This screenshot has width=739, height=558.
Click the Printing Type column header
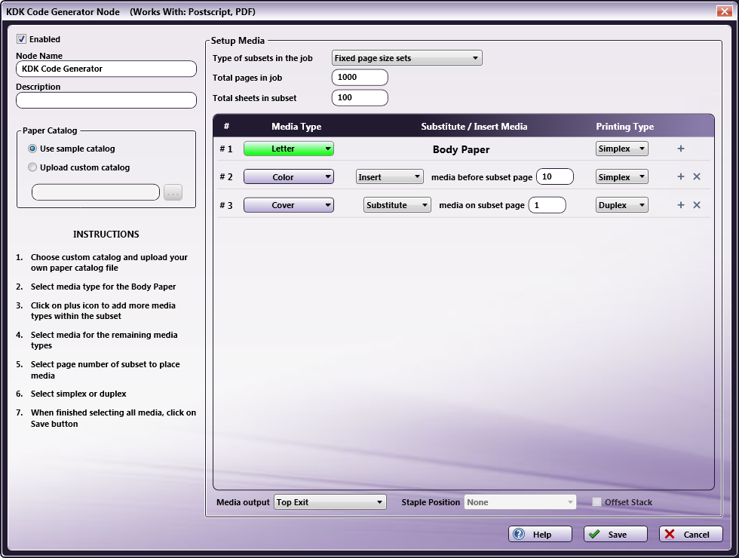(x=625, y=127)
